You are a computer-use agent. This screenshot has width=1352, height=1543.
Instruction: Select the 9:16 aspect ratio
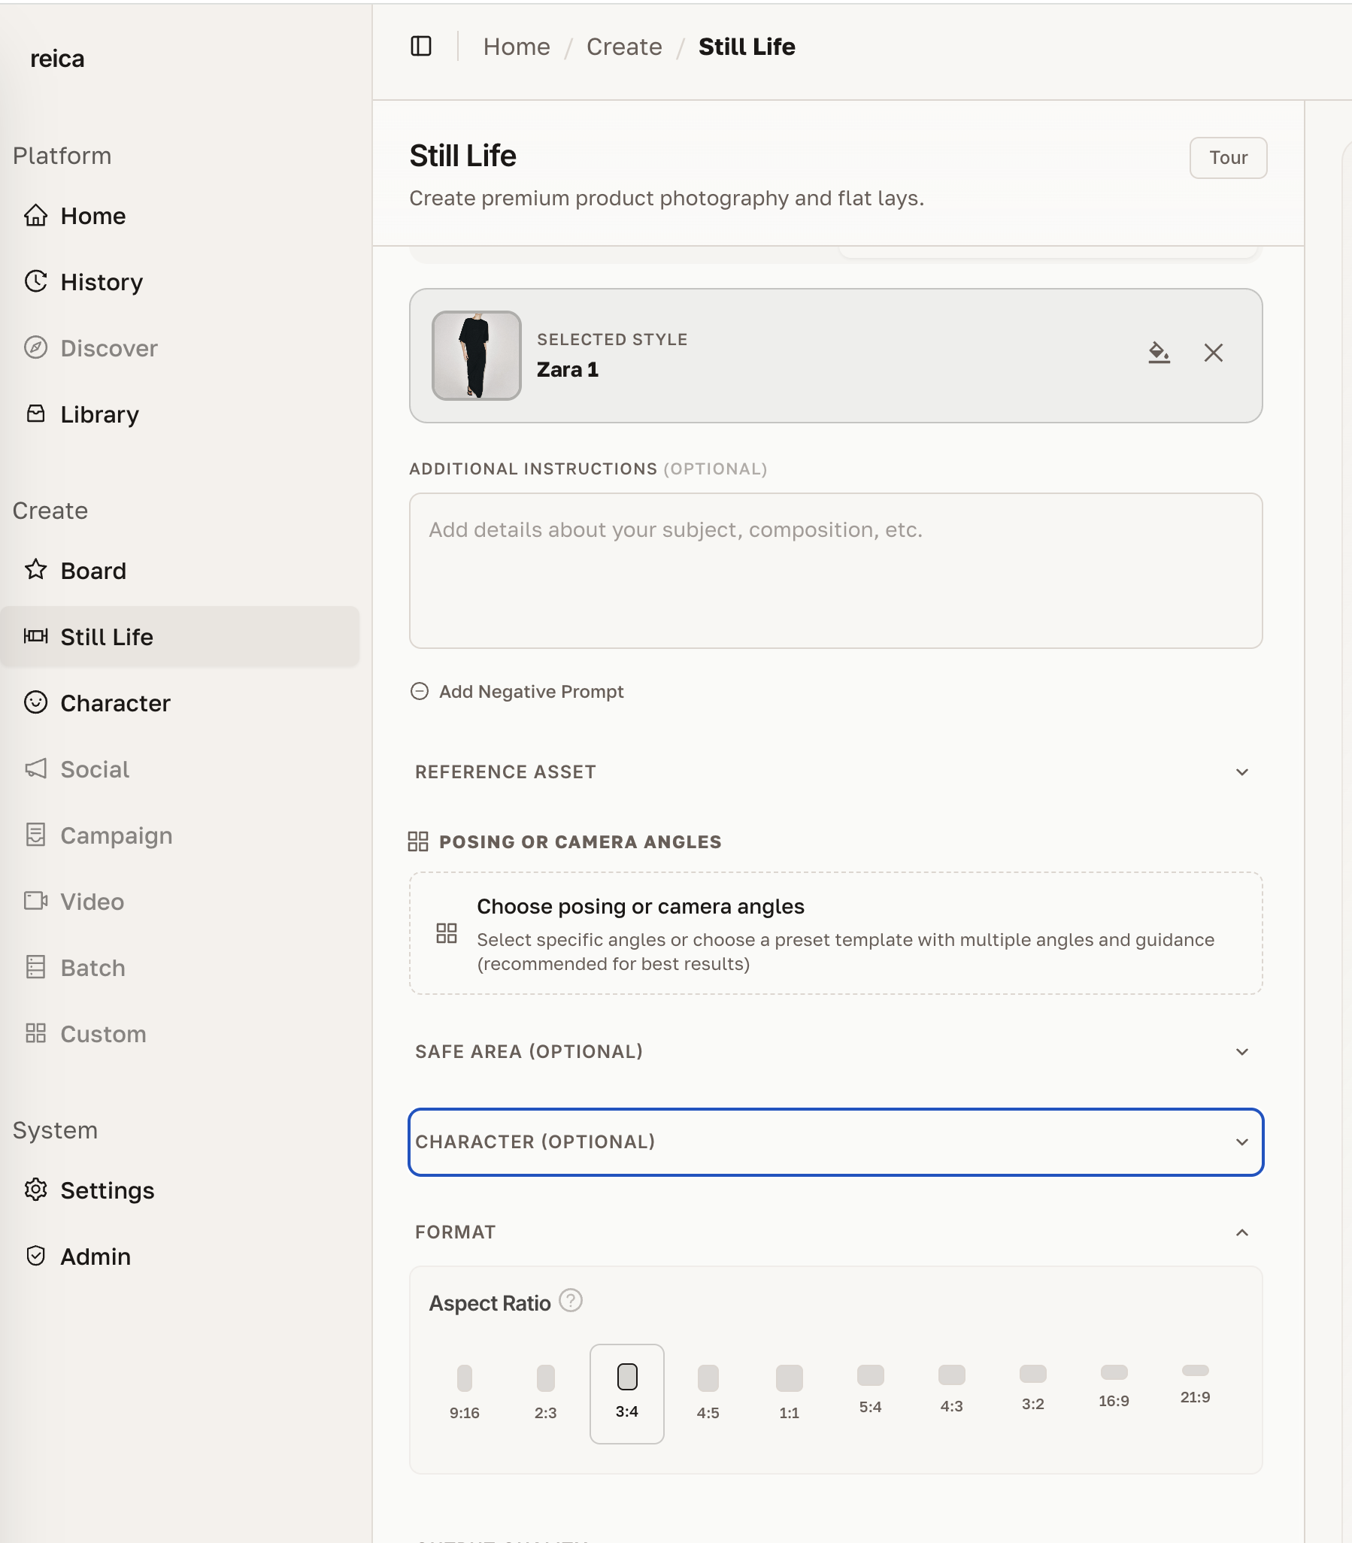coord(465,1392)
